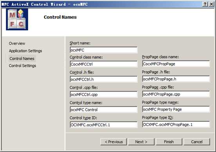Click the PropPage .cpp file field

(x=176, y=94)
